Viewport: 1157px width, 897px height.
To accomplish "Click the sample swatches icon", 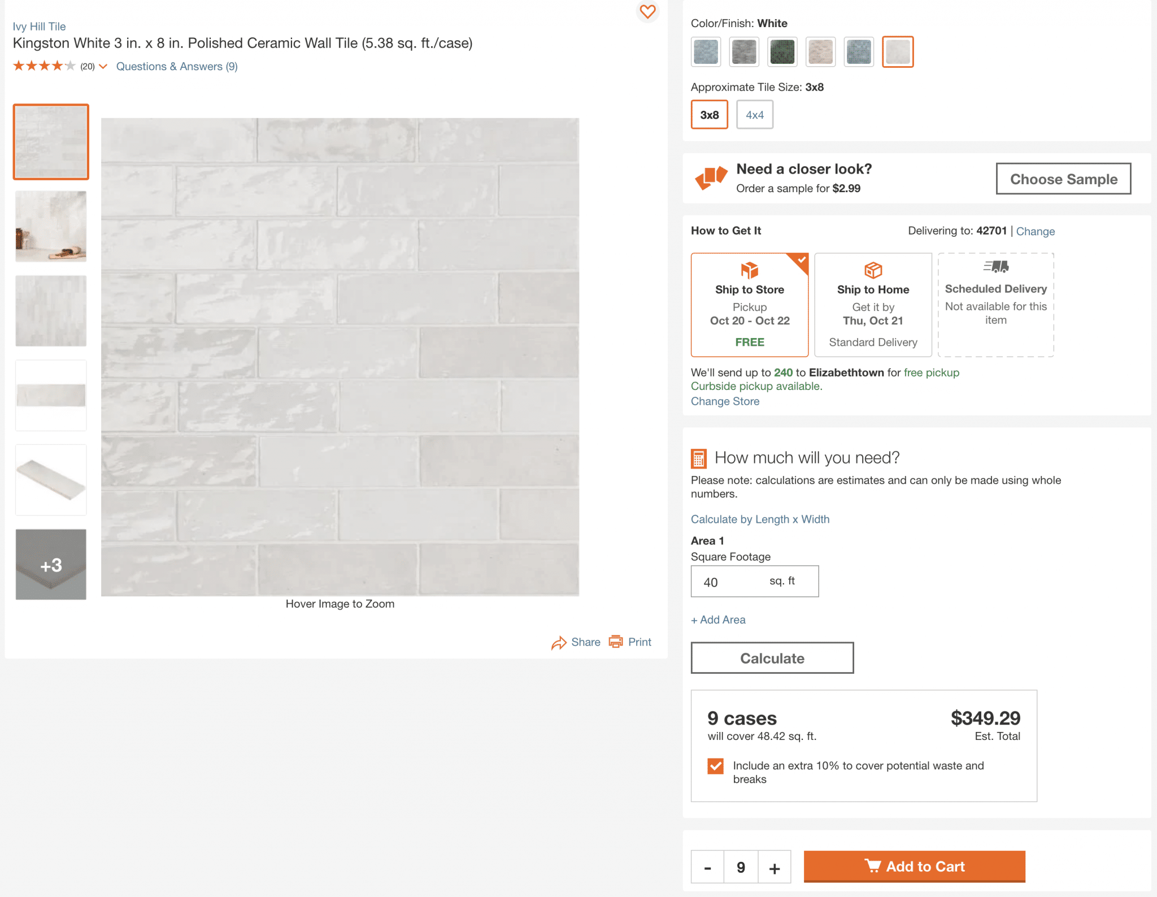I will 711,178.
